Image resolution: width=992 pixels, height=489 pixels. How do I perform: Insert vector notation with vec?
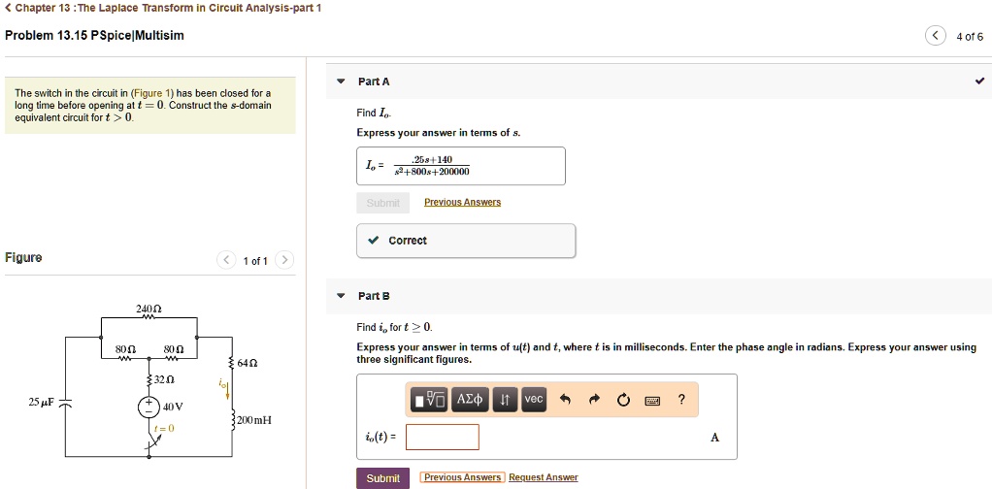pos(533,399)
